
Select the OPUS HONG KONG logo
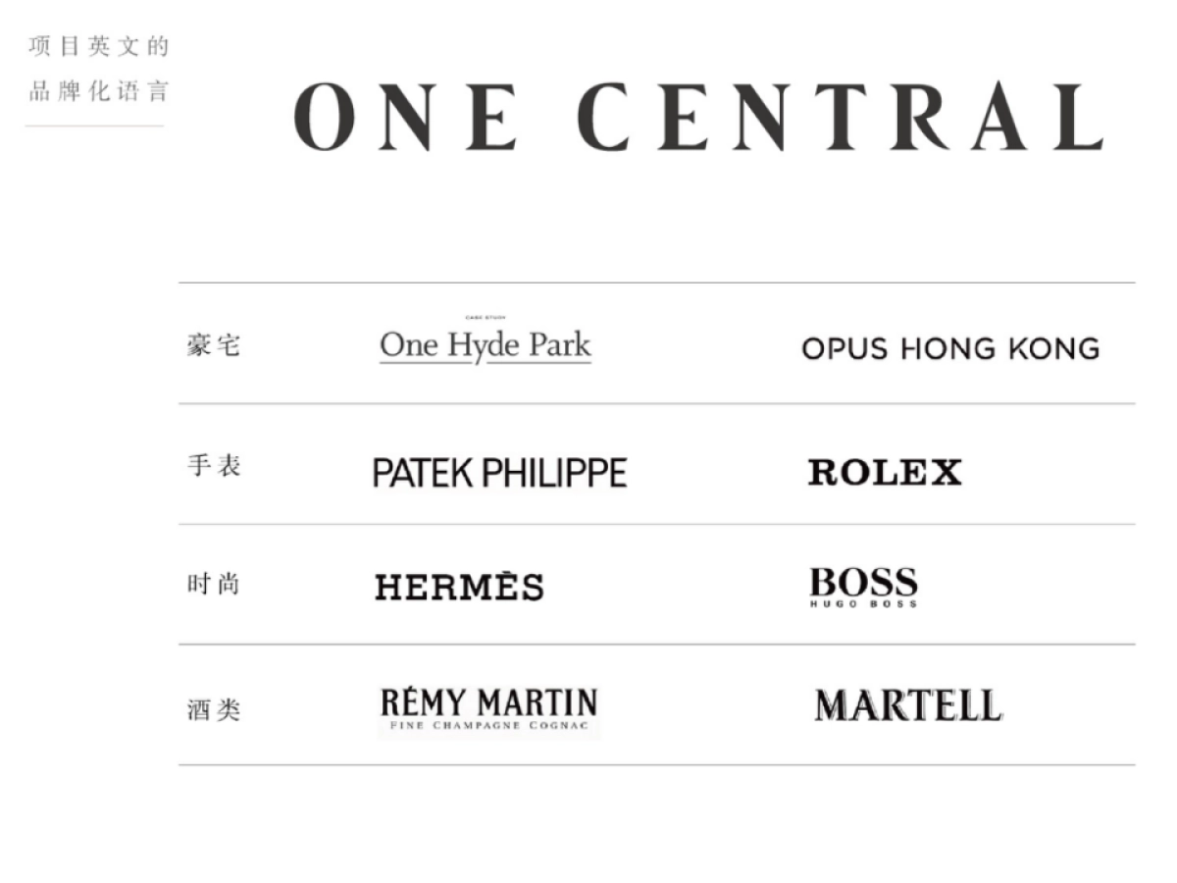pyautogui.click(x=949, y=348)
